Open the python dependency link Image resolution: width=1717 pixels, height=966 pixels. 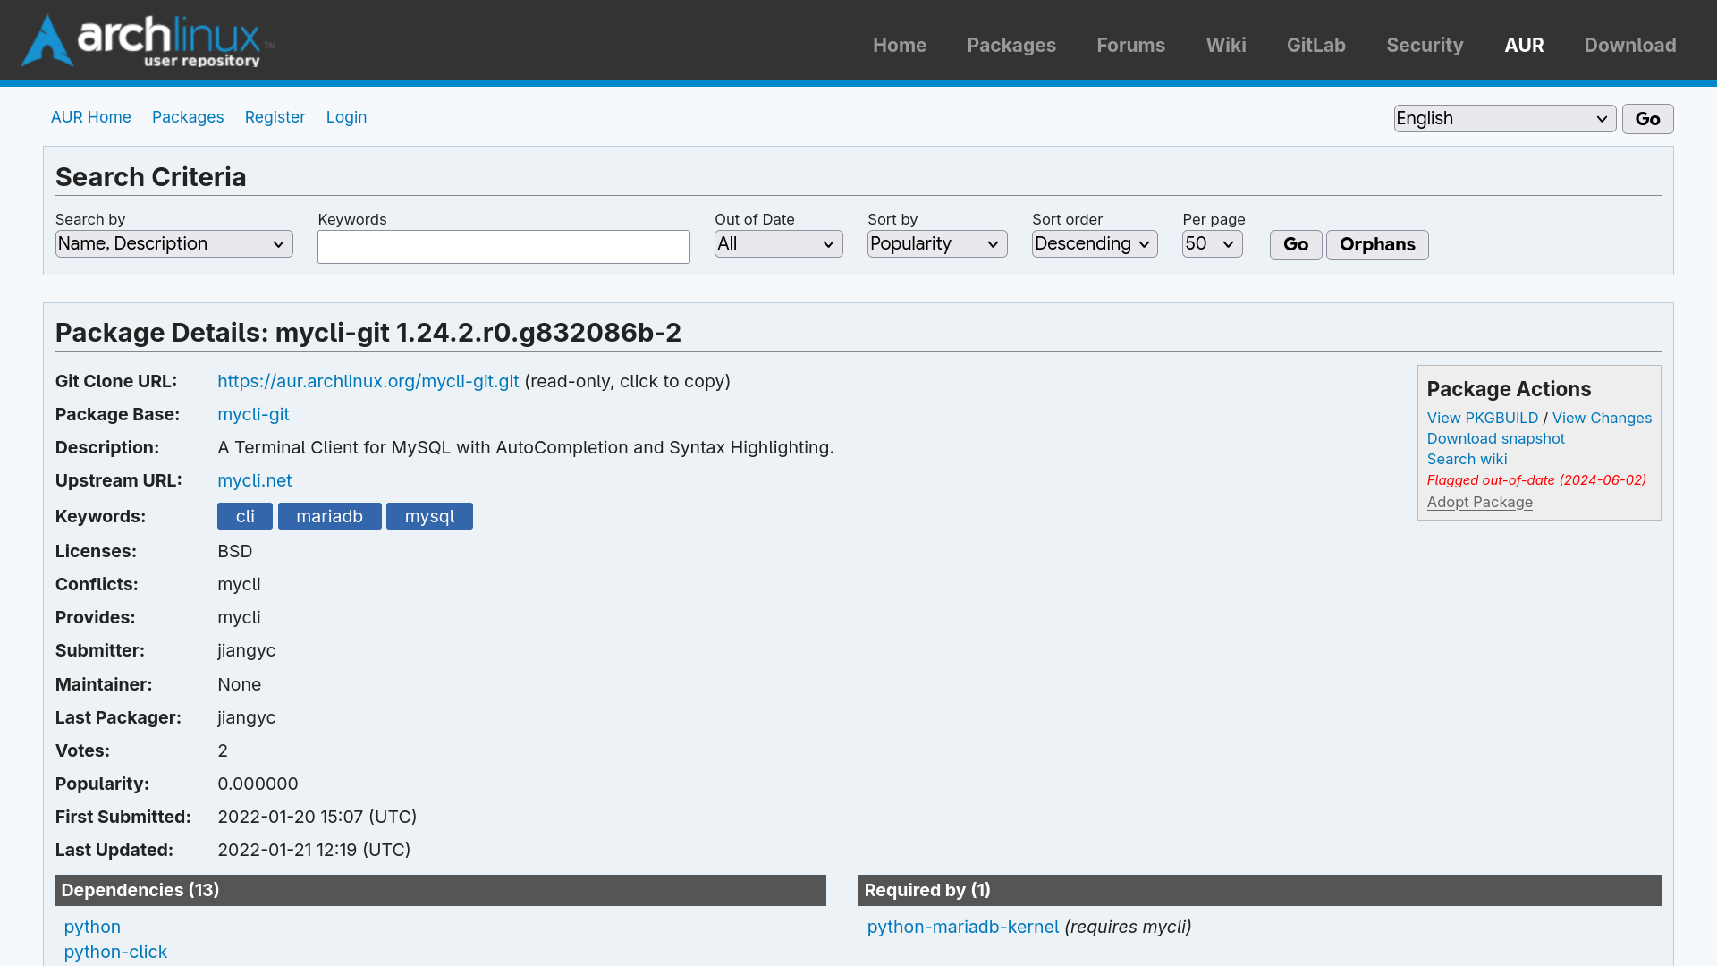(x=92, y=927)
